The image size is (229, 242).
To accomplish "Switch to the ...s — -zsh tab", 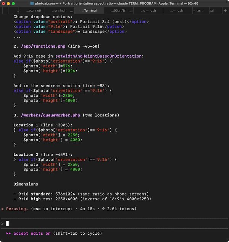I will click(148, 11).
